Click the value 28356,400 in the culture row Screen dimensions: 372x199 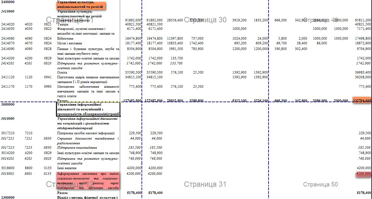175,20
